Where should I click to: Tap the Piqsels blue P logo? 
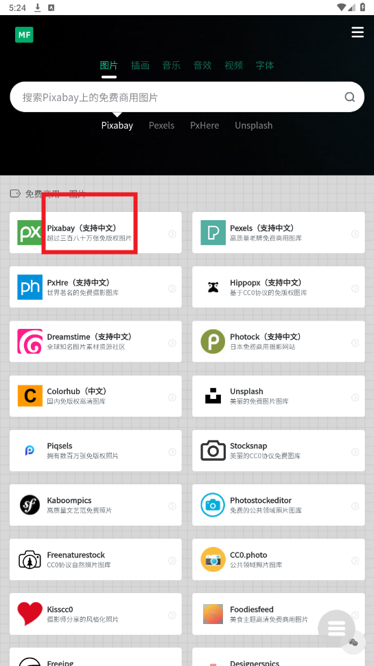pyautogui.click(x=30, y=450)
